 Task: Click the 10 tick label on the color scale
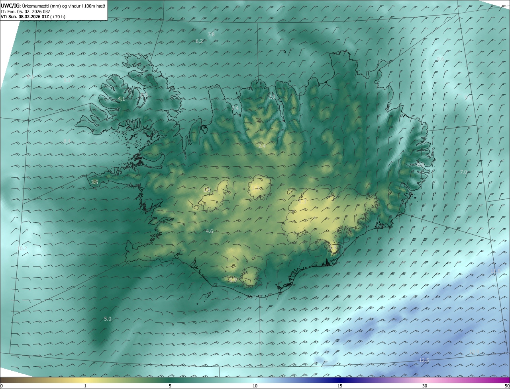(x=255, y=386)
